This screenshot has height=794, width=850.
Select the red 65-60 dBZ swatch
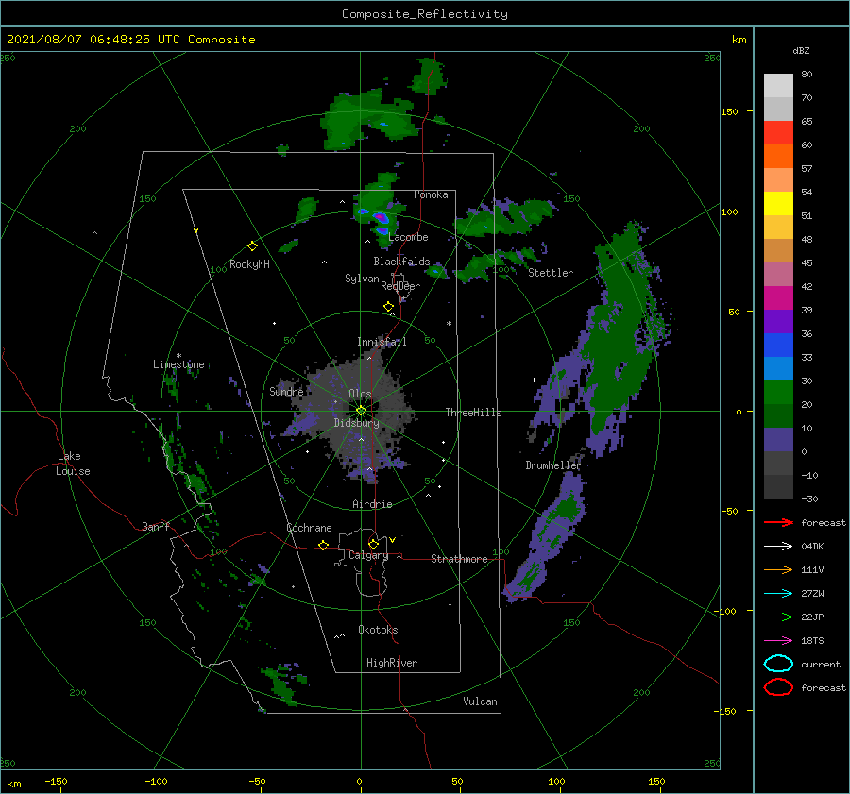point(778,133)
